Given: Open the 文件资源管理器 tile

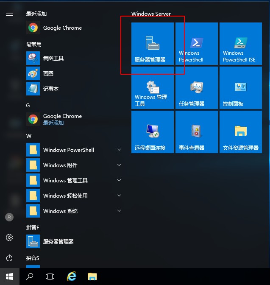Looking at the screenshot, I should coord(241,132).
